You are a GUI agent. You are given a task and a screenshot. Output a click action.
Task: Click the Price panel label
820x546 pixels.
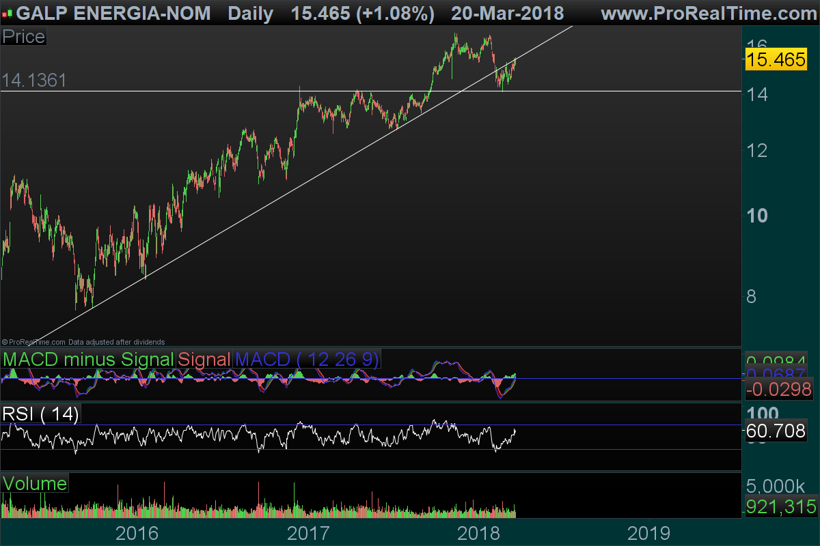tap(23, 37)
